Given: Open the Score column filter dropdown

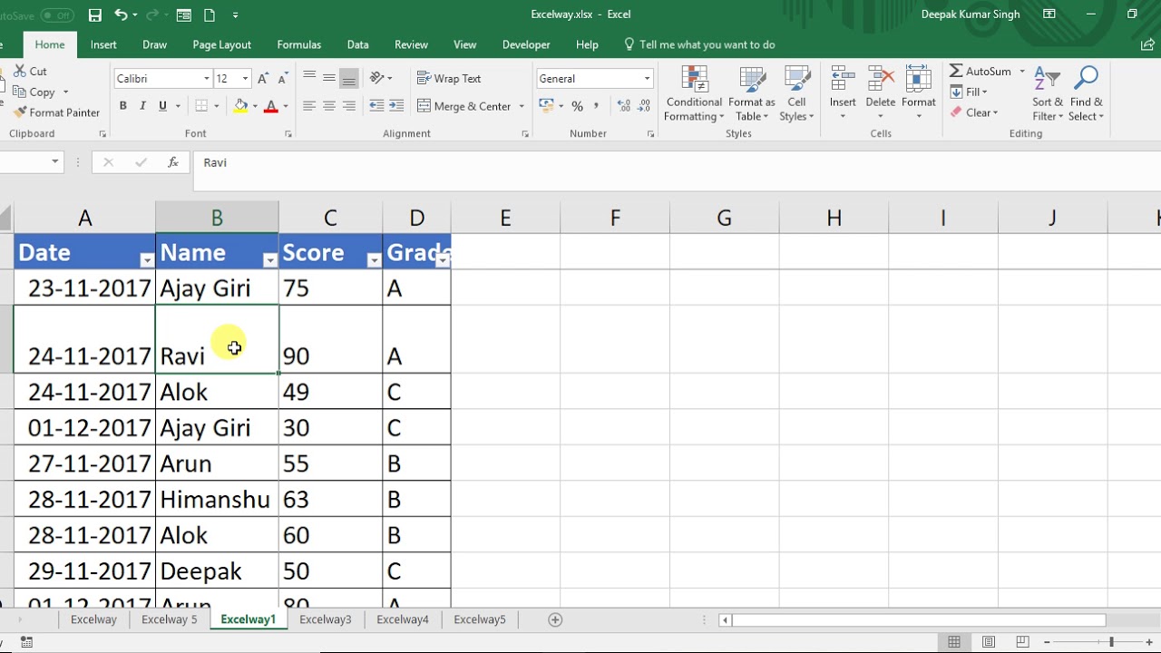Looking at the screenshot, I should 374,260.
